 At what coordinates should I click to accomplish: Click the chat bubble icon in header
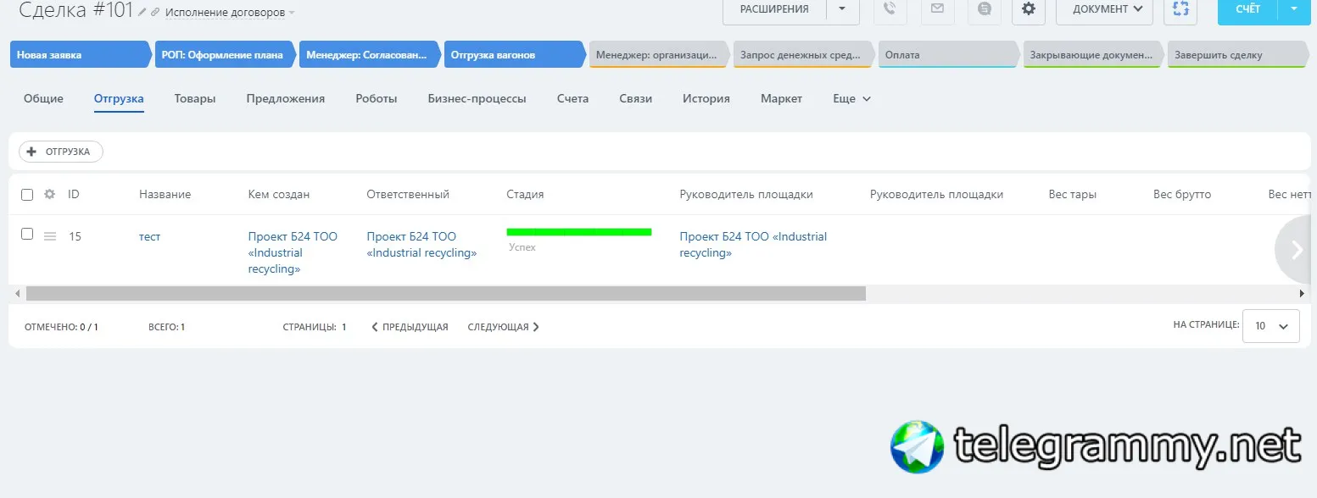pos(984,9)
